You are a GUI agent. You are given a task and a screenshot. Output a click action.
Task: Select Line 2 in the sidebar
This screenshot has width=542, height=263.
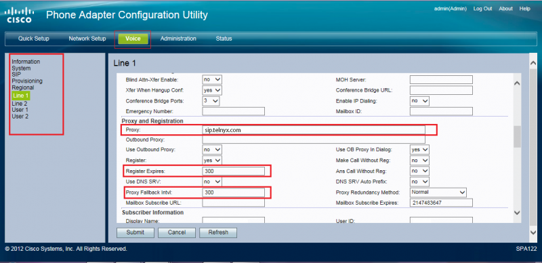(x=20, y=104)
